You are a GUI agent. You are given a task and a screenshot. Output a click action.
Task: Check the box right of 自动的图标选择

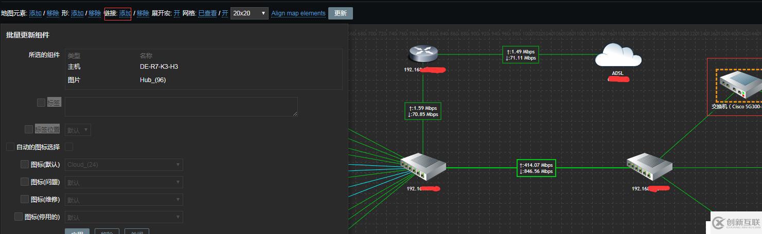click(69, 147)
